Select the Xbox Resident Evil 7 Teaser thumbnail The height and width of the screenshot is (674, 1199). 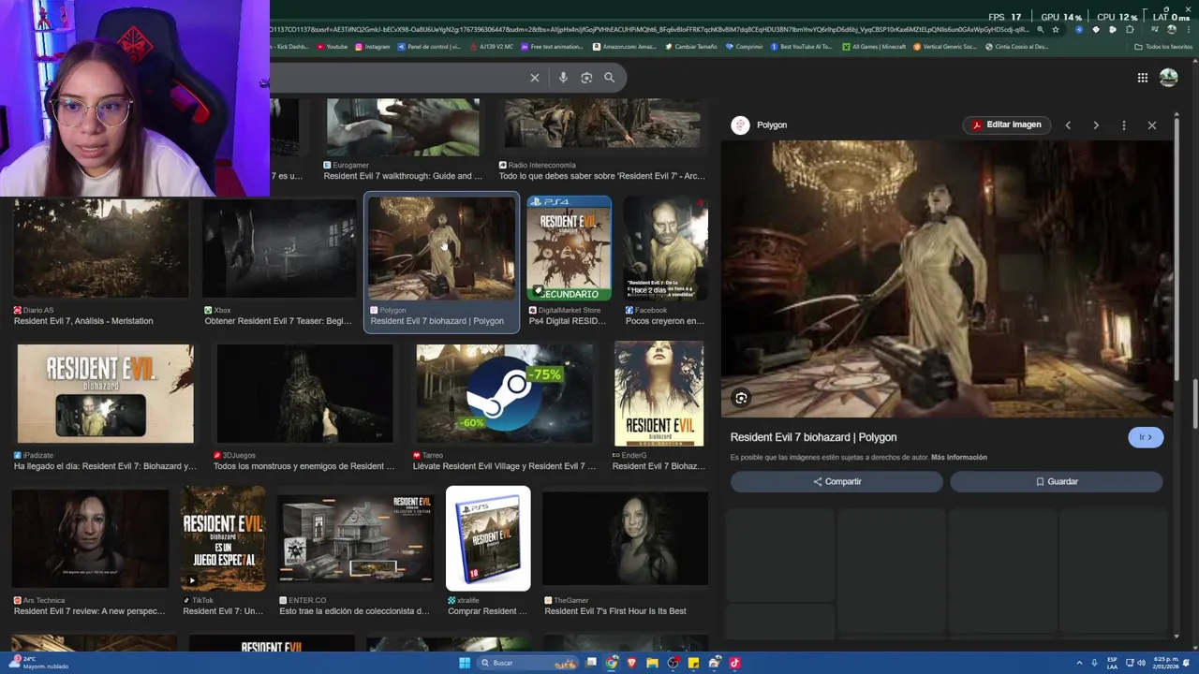[x=279, y=249]
